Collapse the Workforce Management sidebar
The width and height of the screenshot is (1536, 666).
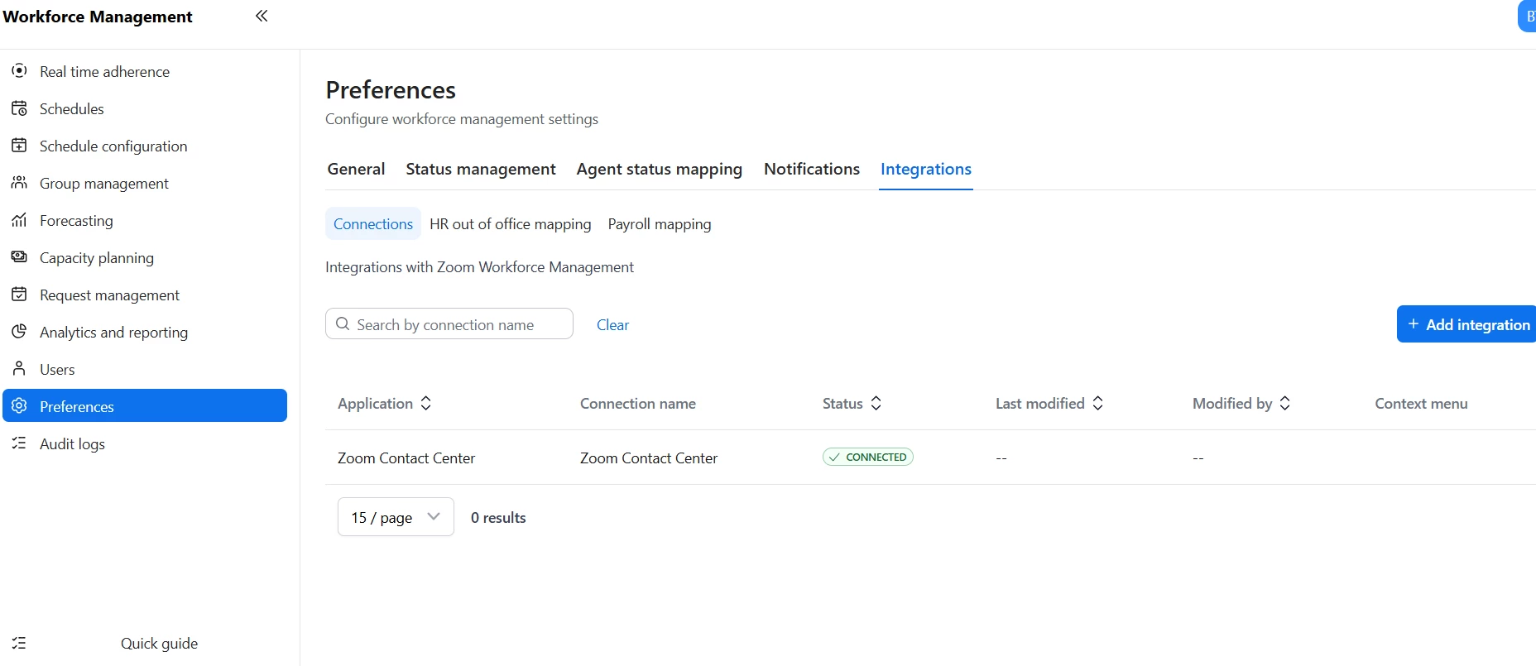262,16
